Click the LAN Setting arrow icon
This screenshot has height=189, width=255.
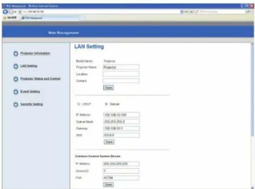(16, 66)
